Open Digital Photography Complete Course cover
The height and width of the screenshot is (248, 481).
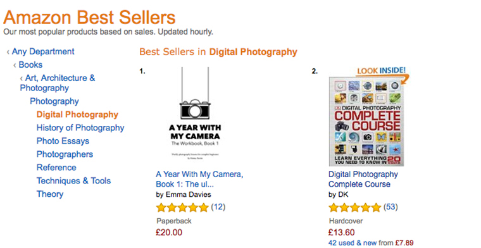pos(365,121)
